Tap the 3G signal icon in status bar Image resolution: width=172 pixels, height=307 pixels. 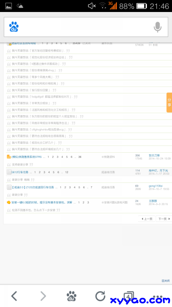pyautogui.click(x=113, y=6)
